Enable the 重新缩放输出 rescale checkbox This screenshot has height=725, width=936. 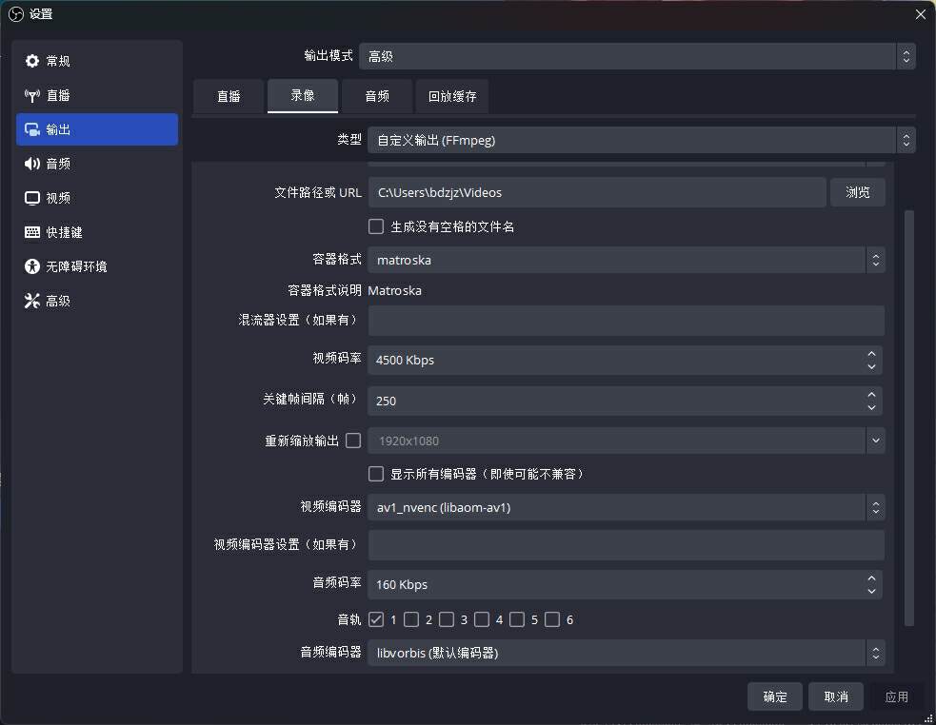coord(353,441)
